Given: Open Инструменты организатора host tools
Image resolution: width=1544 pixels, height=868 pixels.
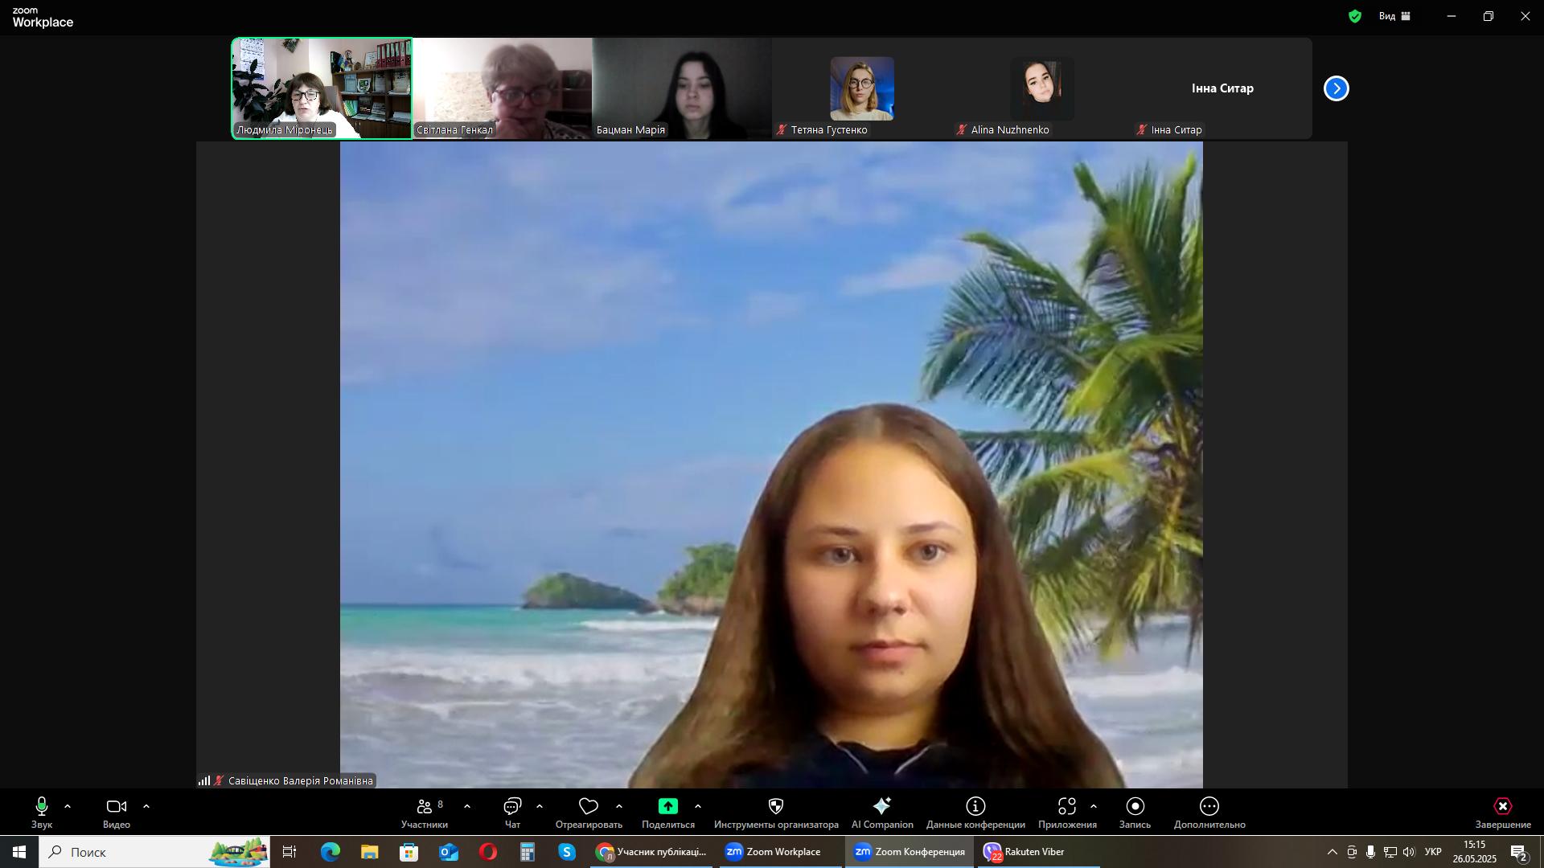Looking at the screenshot, I should point(776,813).
